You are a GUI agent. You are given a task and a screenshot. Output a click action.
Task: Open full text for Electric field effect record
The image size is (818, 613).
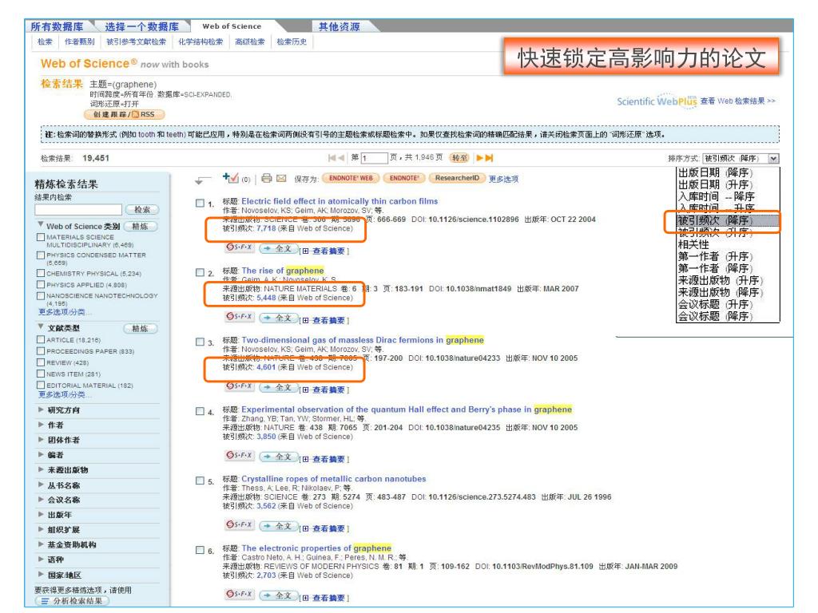coord(279,249)
